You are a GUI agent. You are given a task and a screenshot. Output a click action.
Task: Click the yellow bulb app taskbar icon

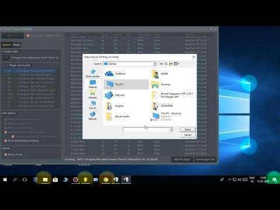(x=86, y=180)
